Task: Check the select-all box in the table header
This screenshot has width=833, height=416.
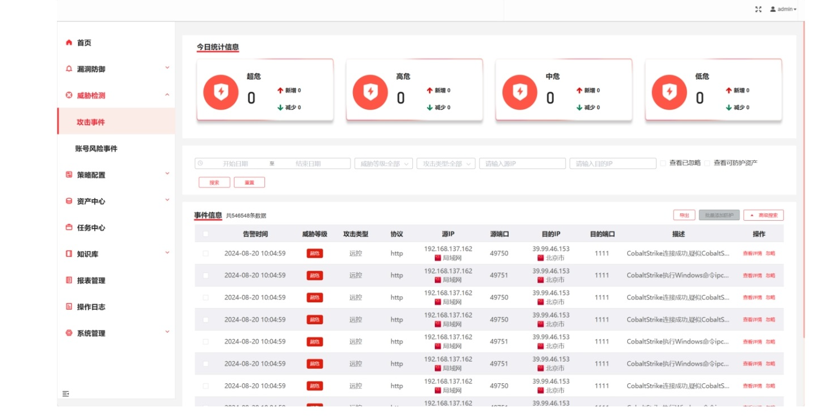Action: point(205,234)
